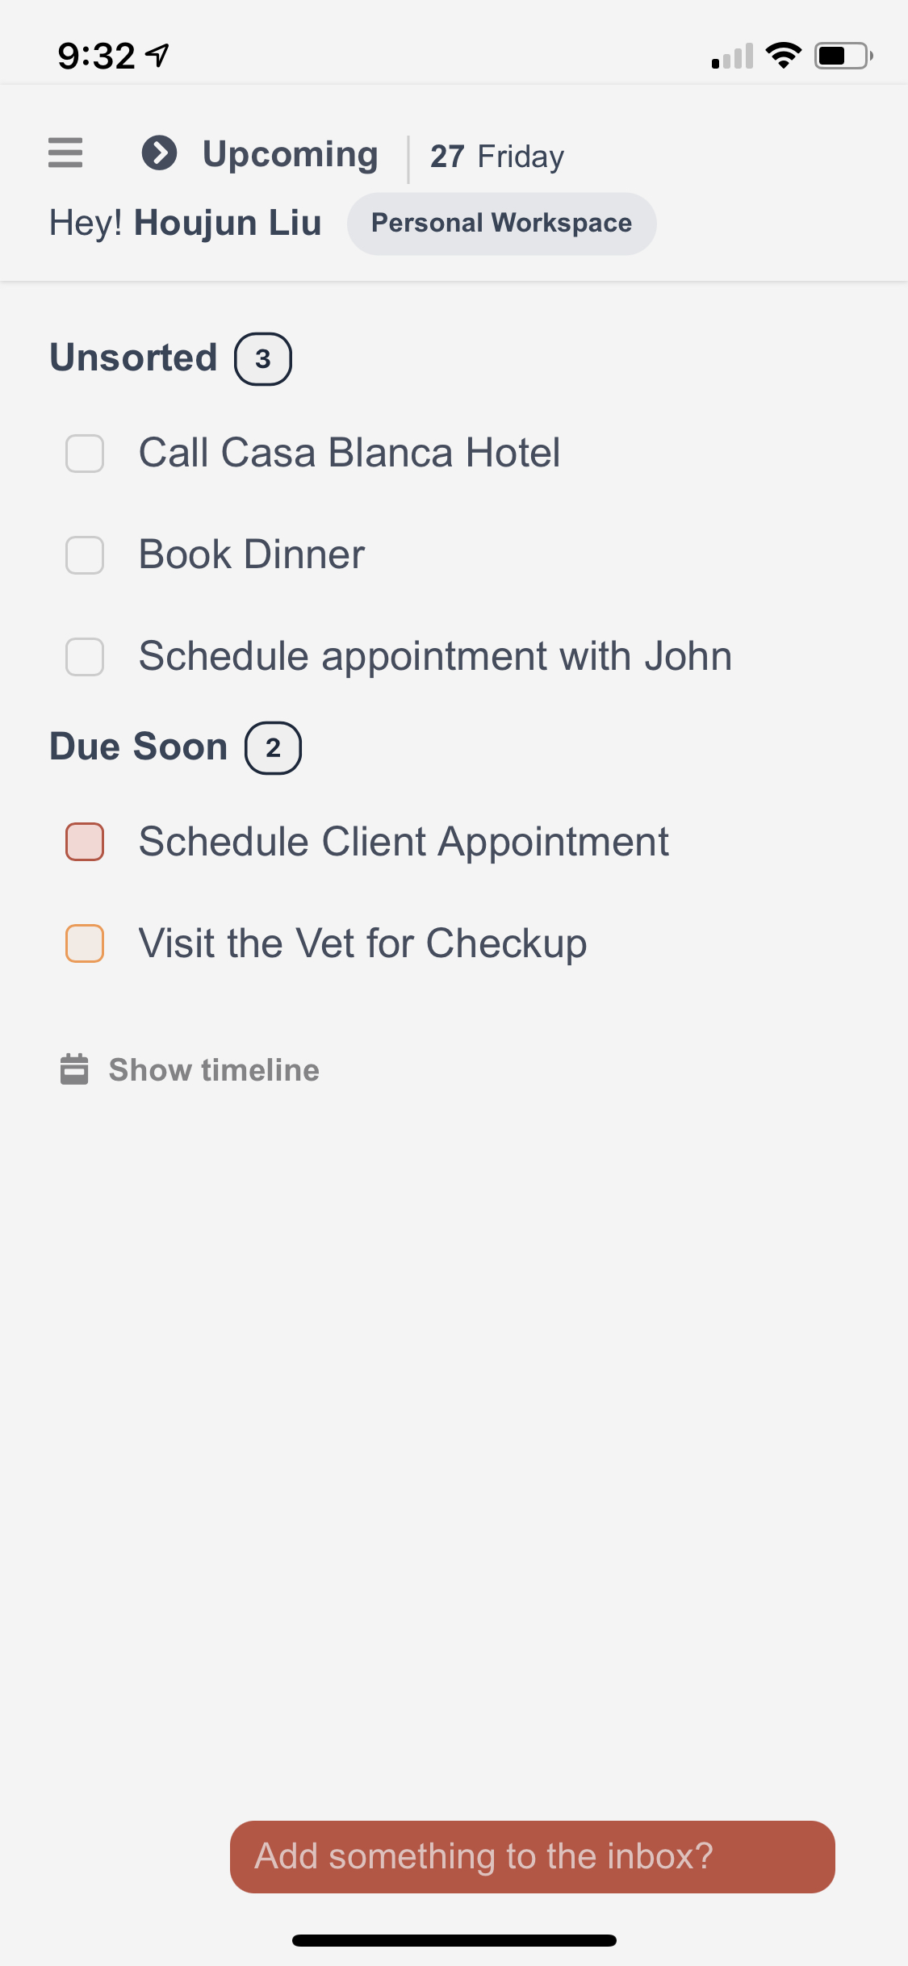Tap the location arrow in status bar
This screenshot has height=1966, width=908.
[x=157, y=56]
